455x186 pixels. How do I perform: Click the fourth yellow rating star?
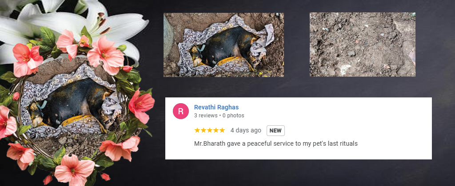(216, 131)
